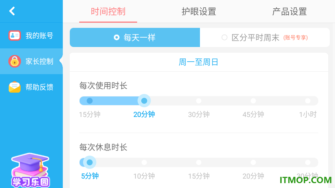Viewport: 335px width, 188px height.
Task: Open the 学习乐园 graduation cap icon
Action: [30, 170]
